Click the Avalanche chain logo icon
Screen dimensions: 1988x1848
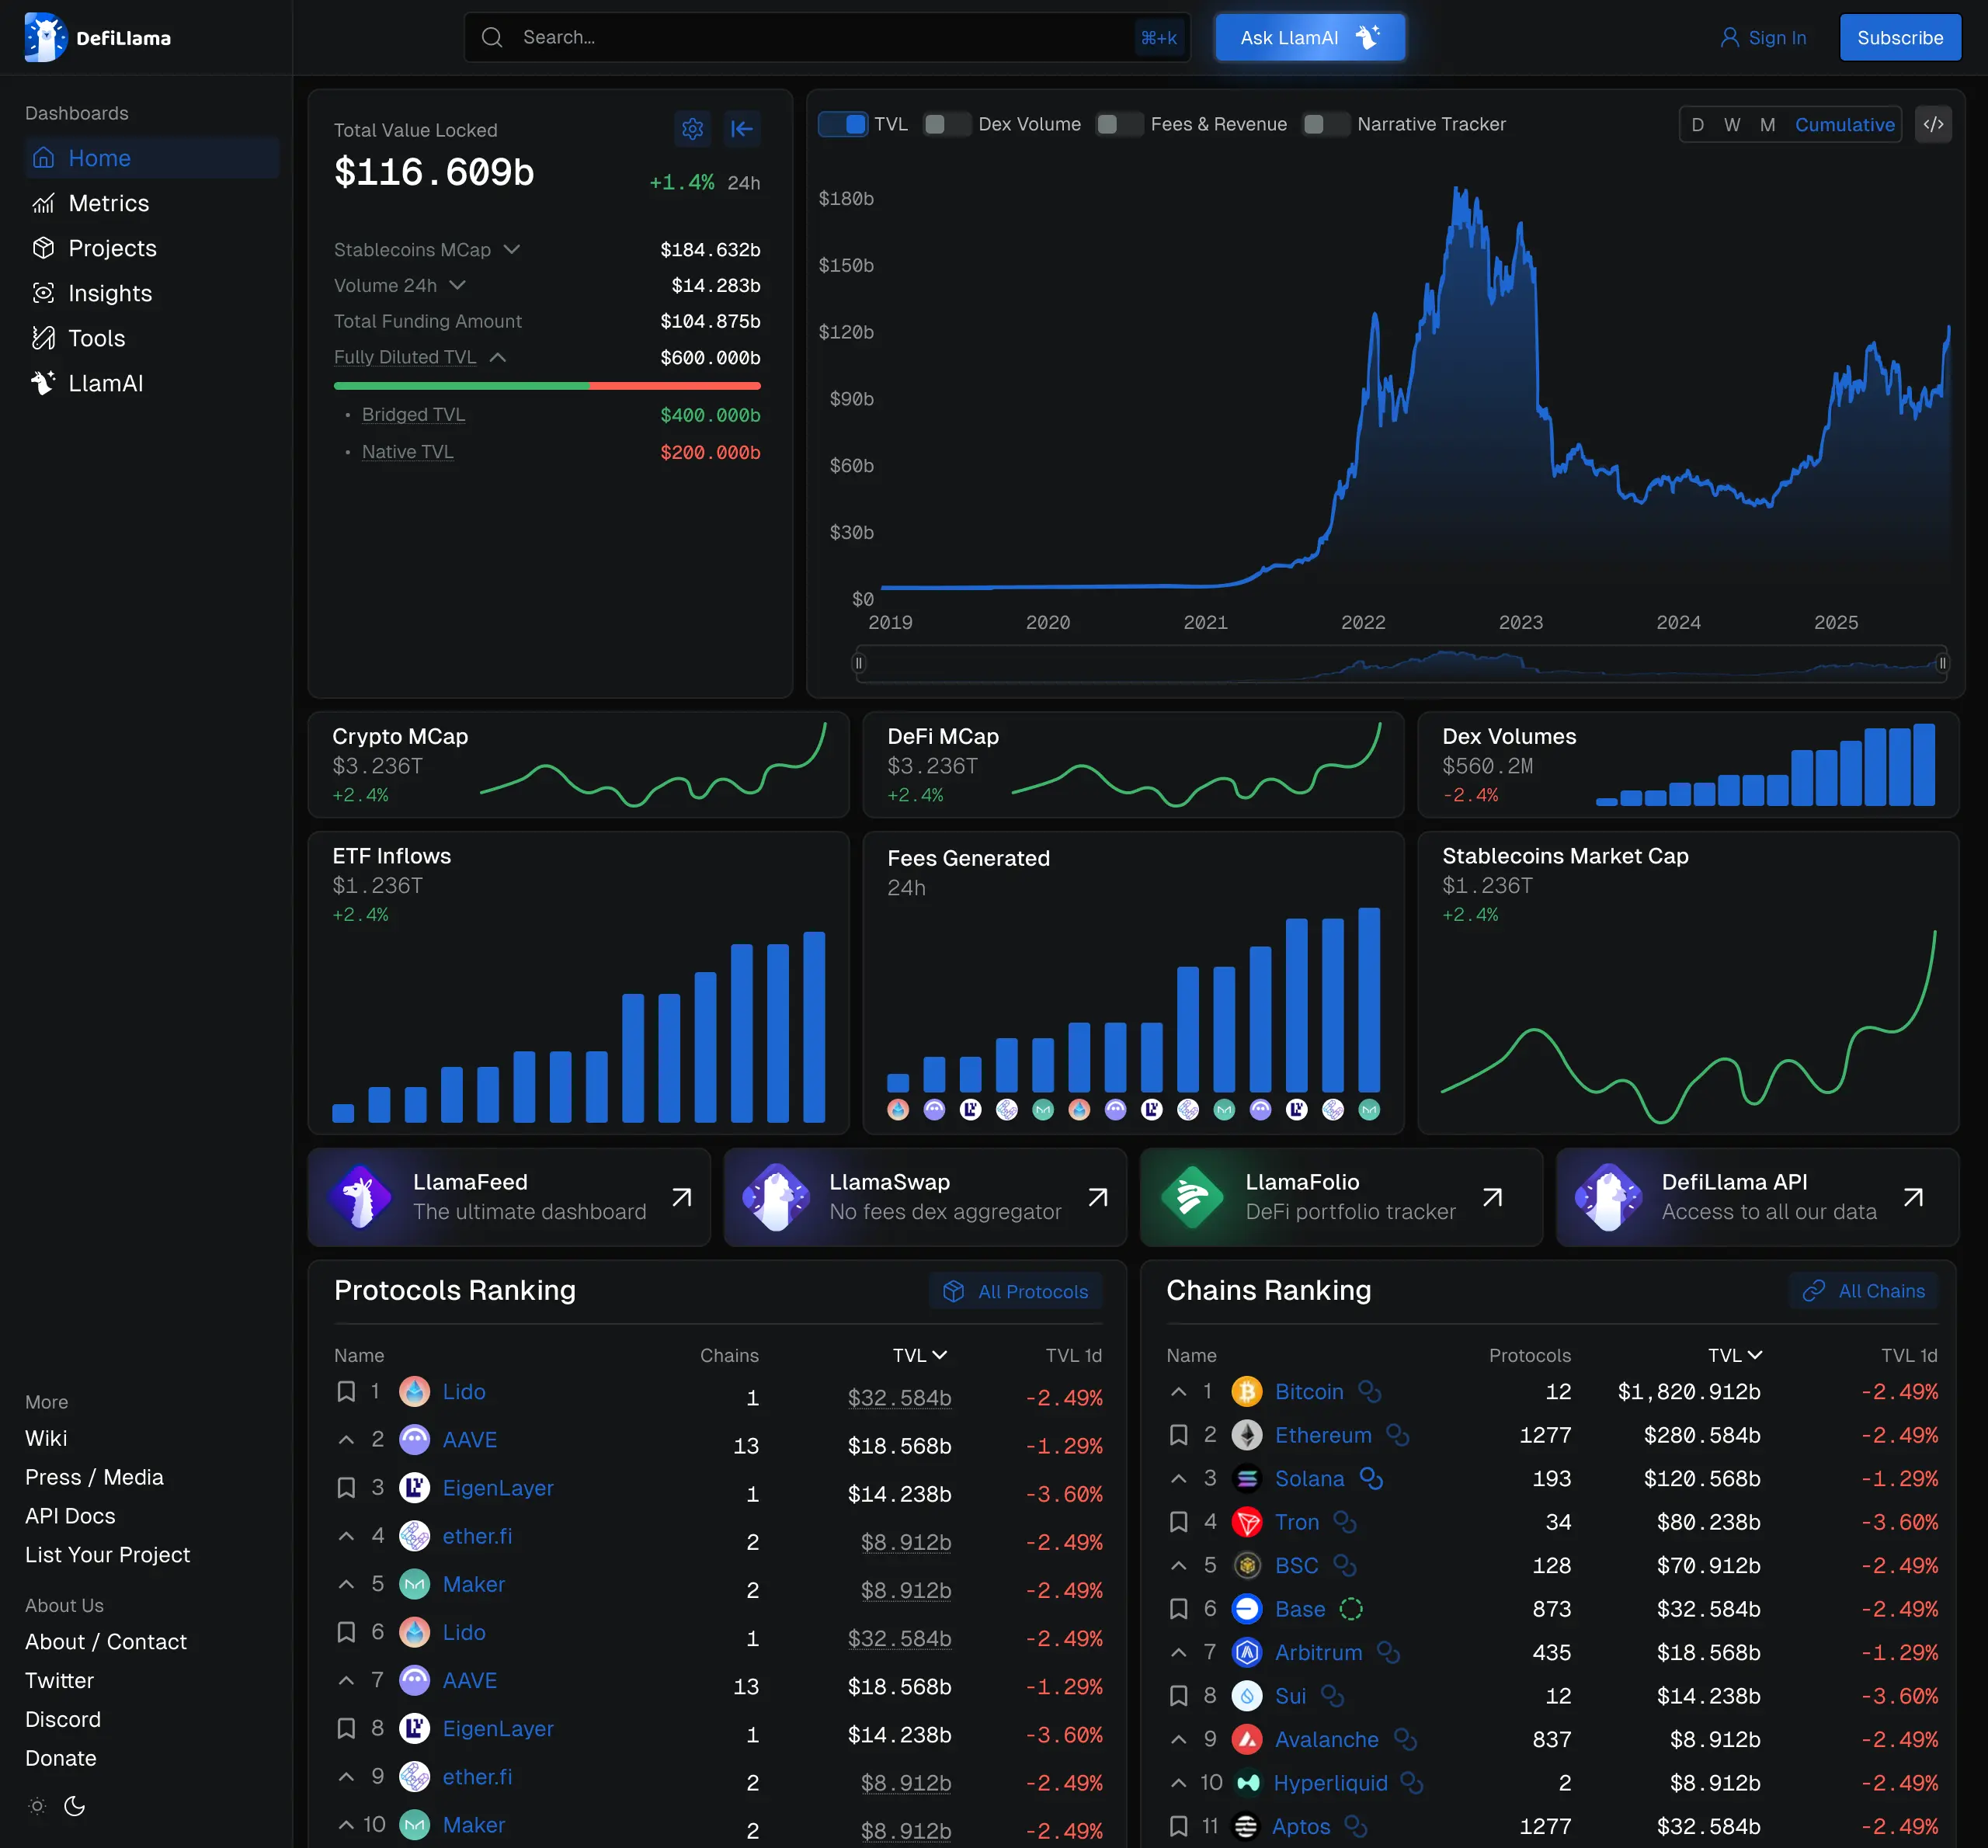(x=1246, y=1739)
